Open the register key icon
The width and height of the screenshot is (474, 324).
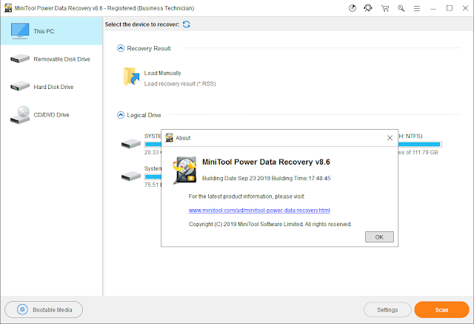[401, 8]
